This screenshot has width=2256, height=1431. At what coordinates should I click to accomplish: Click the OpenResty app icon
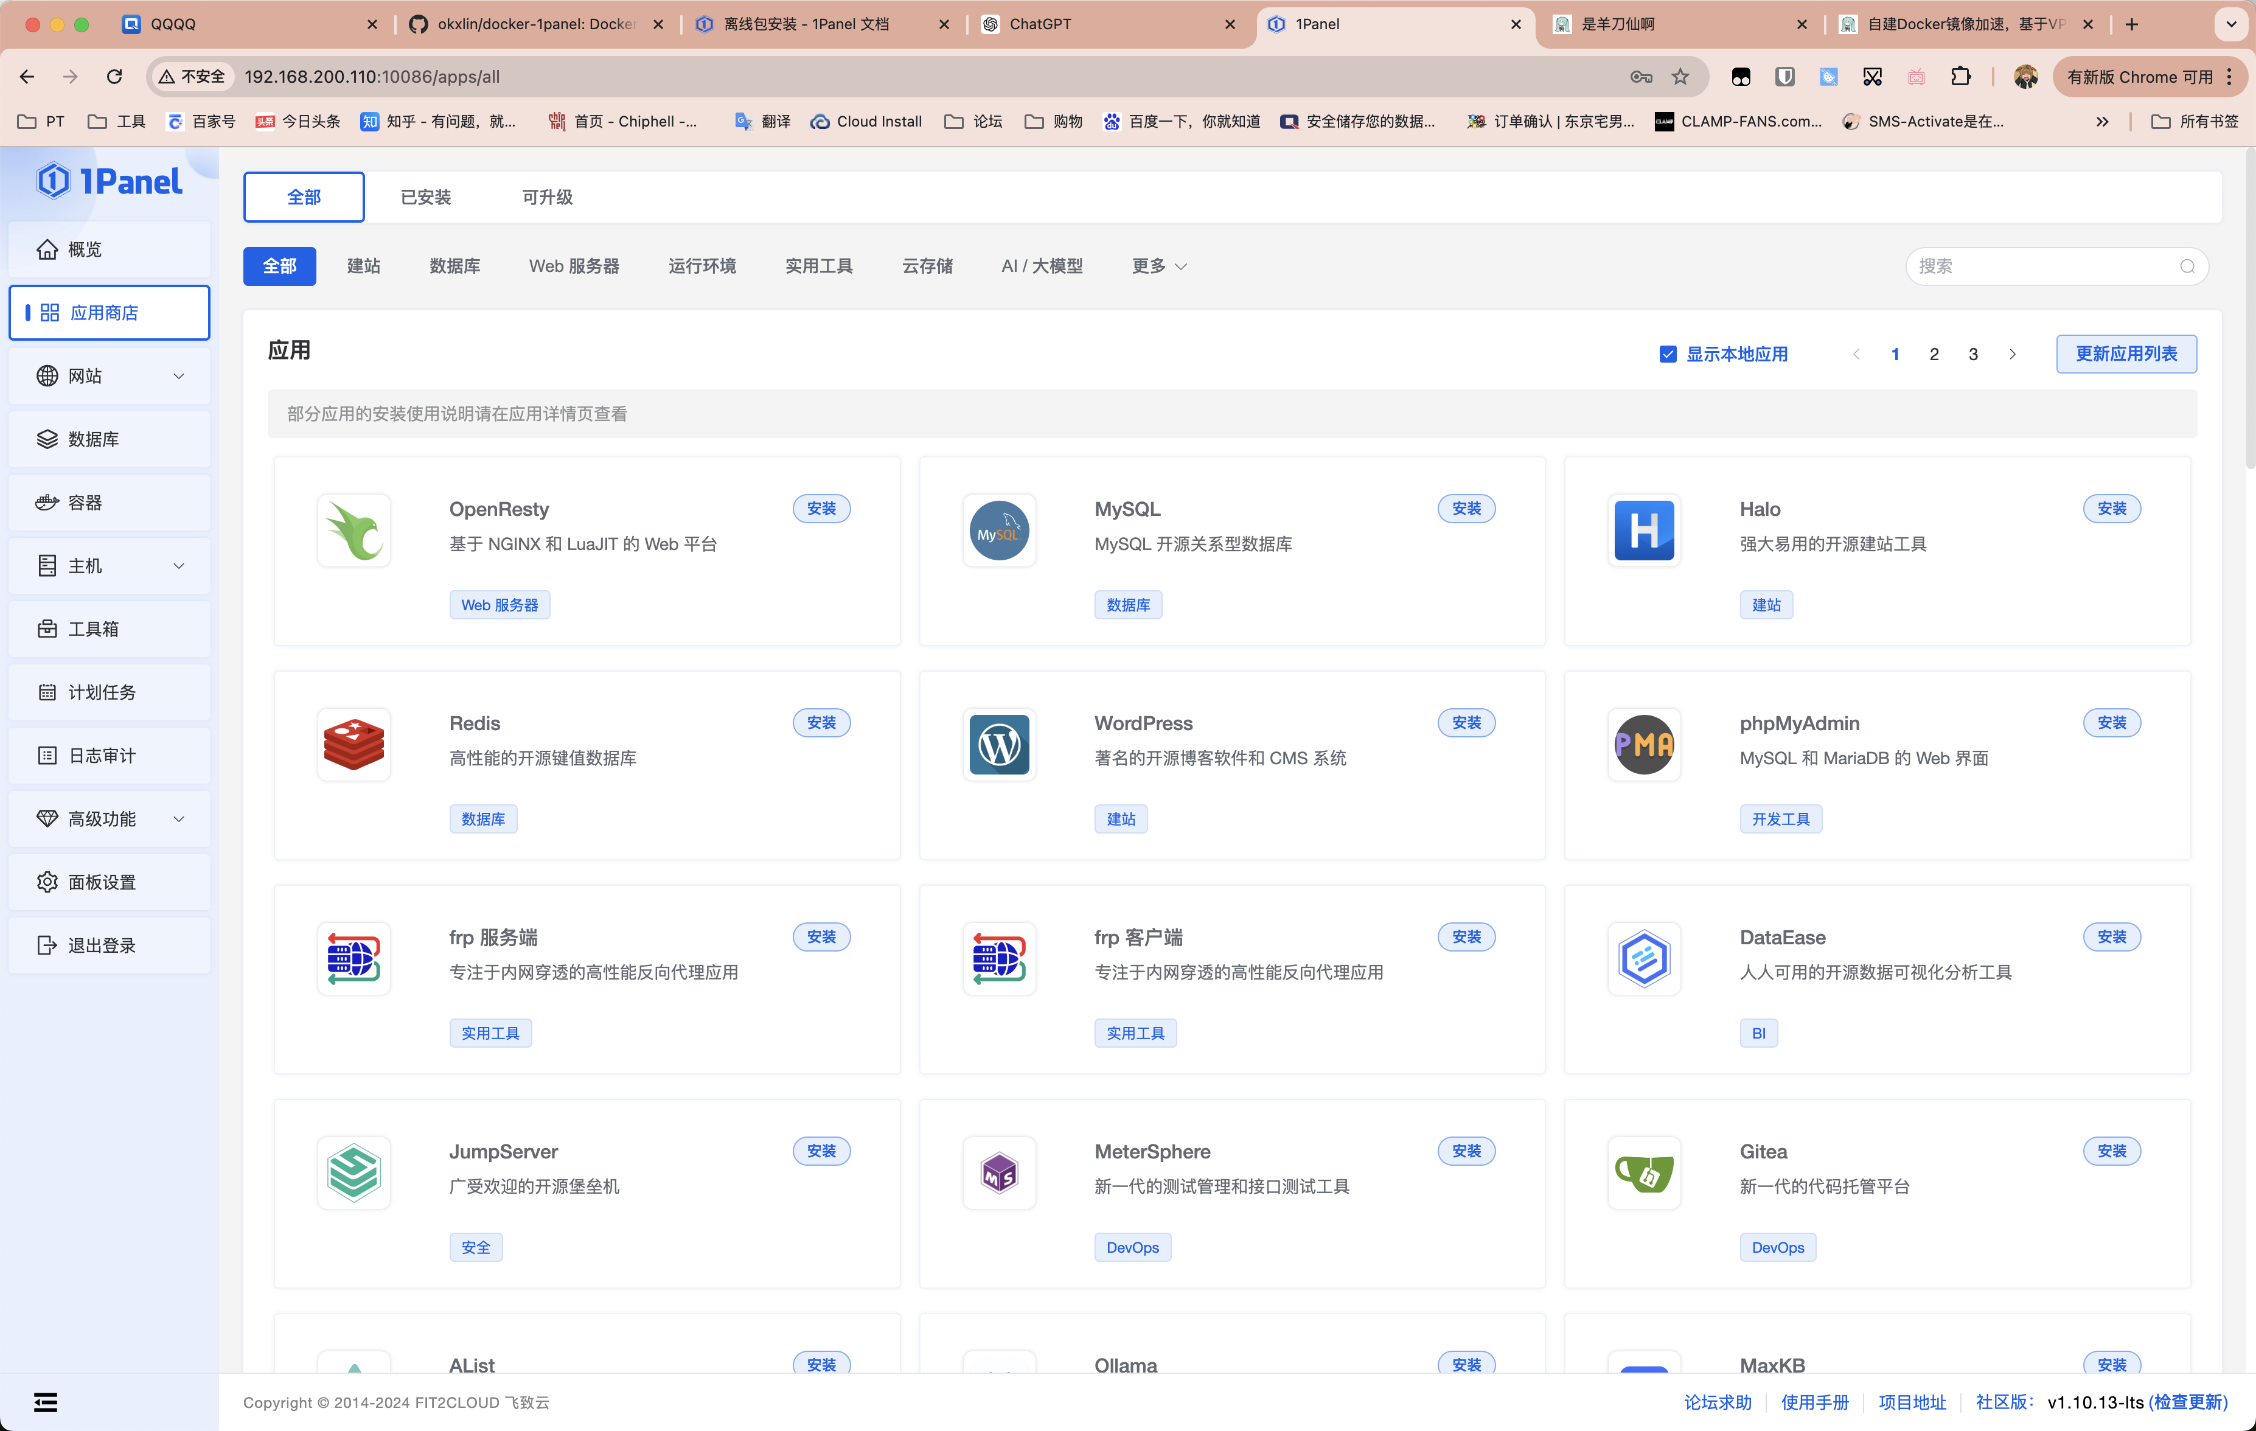353,531
